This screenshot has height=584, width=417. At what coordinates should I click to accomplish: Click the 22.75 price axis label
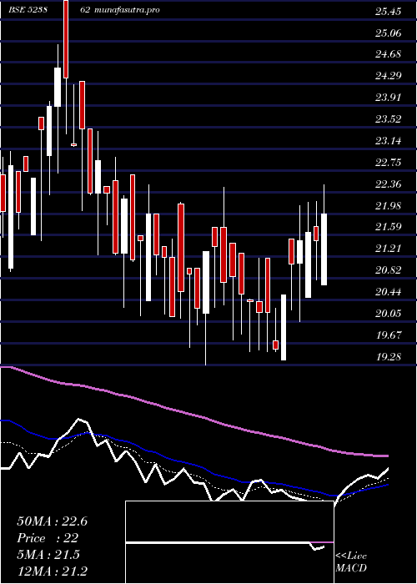coord(389,163)
